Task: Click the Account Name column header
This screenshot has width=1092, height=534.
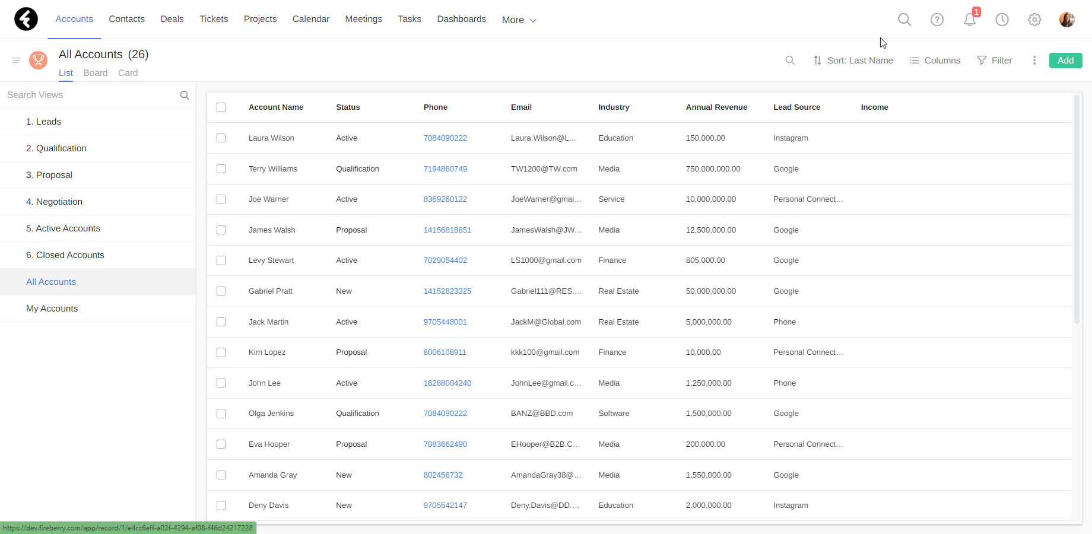Action: (276, 107)
